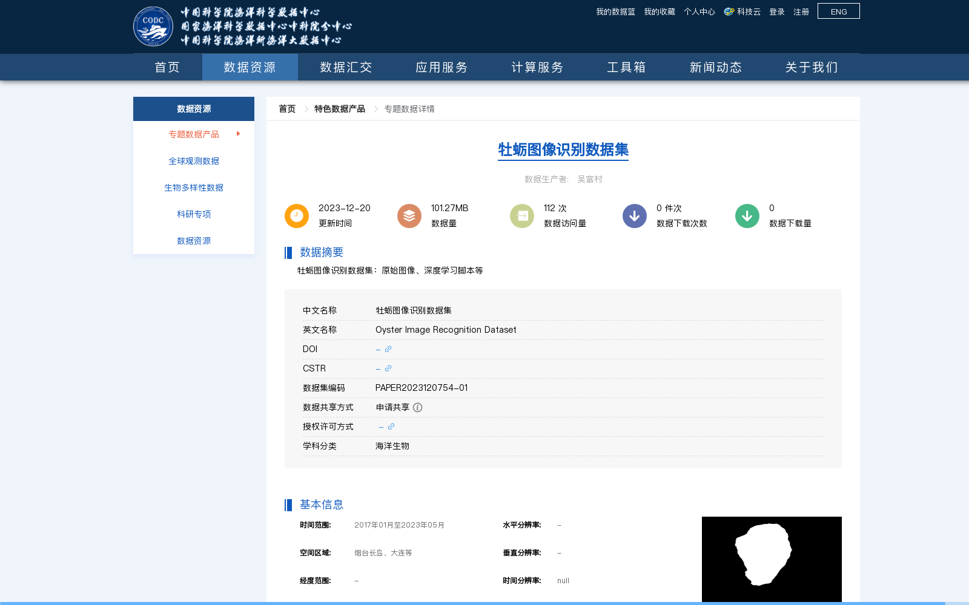
Task: Open 新闻动态 in the main navigation
Action: tap(716, 67)
